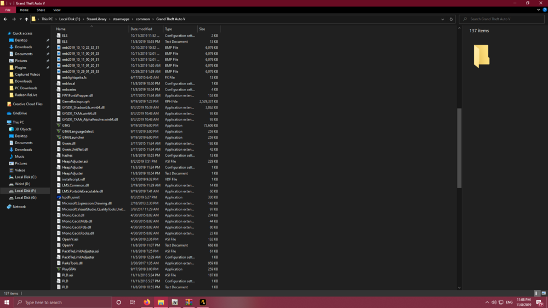The image size is (548, 308).
Task: Click common in breadcrumb path
Action: [x=142, y=19]
